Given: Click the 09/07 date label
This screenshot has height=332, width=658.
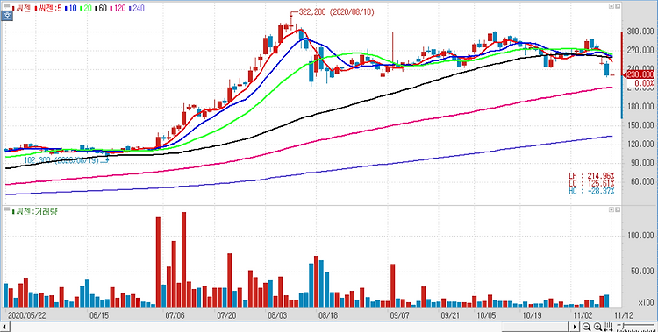Looking at the screenshot, I should click(399, 314).
